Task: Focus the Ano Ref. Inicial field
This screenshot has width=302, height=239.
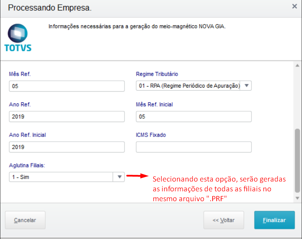Action: click(67, 147)
